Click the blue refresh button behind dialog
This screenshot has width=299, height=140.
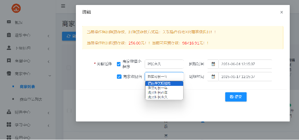(69, 36)
